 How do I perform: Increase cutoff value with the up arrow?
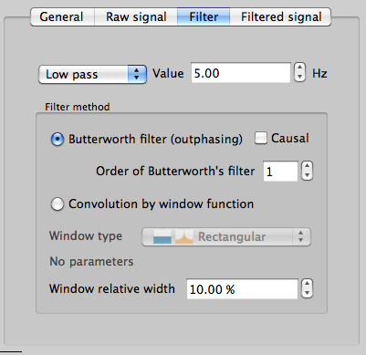[x=299, y=68]
